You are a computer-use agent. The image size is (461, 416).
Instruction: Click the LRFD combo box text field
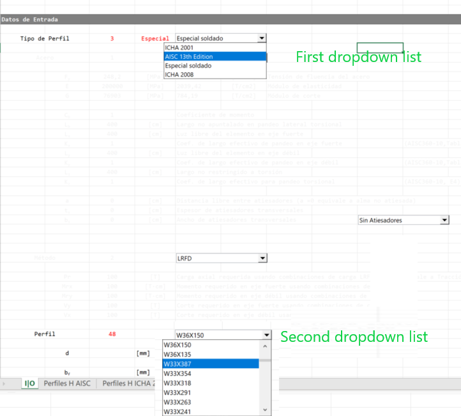[x=217, y=258]
